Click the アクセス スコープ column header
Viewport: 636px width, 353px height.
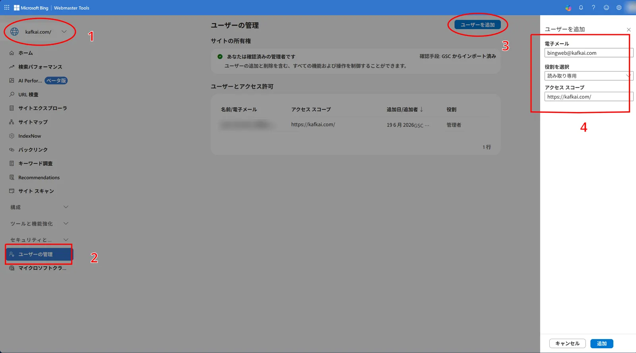(311, 109)
